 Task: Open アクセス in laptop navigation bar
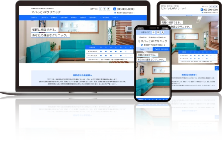(x=115, y=18)
